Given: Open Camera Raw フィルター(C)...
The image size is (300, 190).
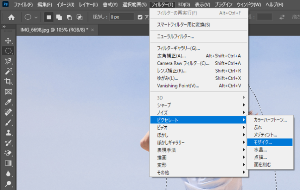Looking at the screenshot, I should click(199, 63).
